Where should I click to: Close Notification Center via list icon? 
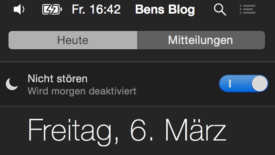[247, 9]
